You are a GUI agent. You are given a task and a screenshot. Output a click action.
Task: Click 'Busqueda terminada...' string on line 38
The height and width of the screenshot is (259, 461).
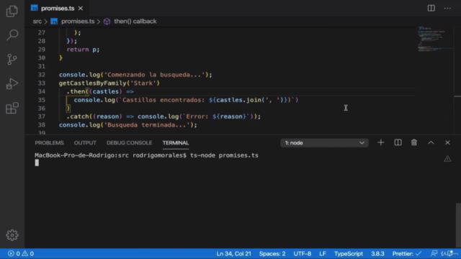[148, 125]
